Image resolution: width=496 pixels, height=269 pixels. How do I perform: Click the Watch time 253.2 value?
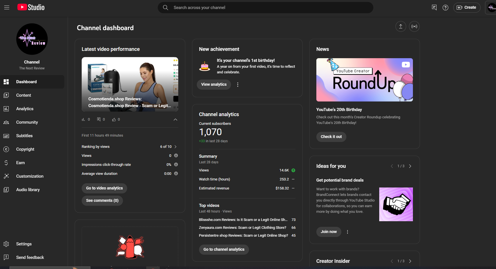click(x=284, y=179)
